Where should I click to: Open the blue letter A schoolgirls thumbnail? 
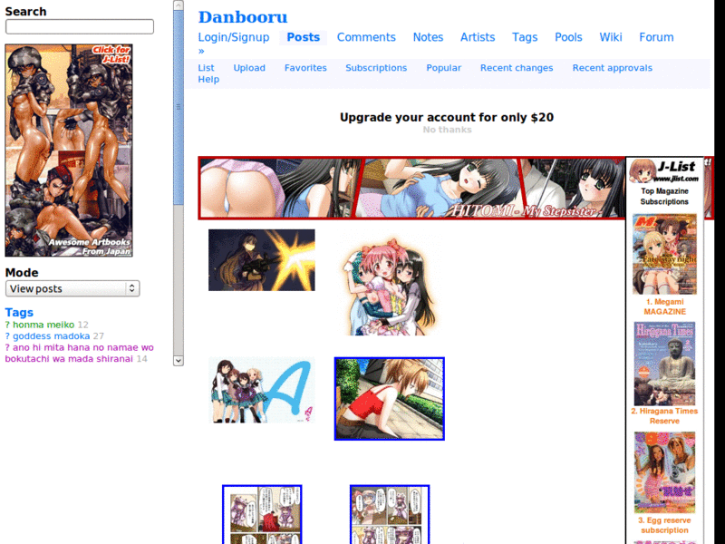tap(262, 390)
